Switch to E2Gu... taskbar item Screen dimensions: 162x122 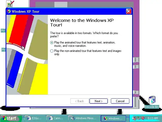point(35,118)
